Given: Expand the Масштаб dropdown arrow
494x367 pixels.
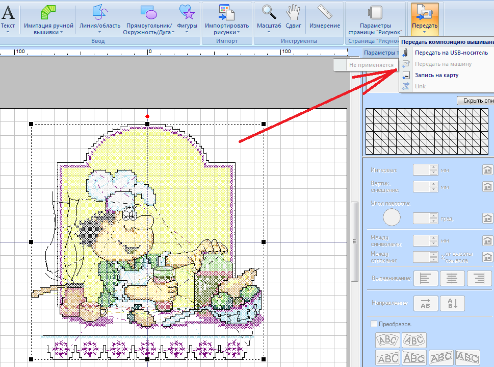Looking at the screenshot, I should pyautogui.click(x=269, y=32).
